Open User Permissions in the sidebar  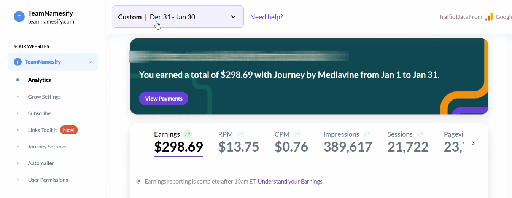48,180
